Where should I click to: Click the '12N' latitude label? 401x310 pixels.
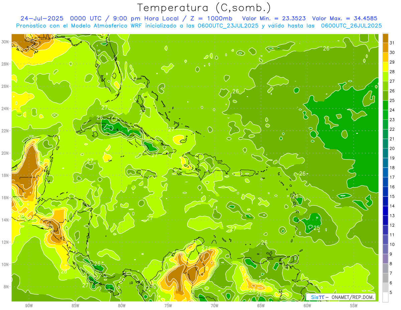pyautogui.click(x=5, y=242)
